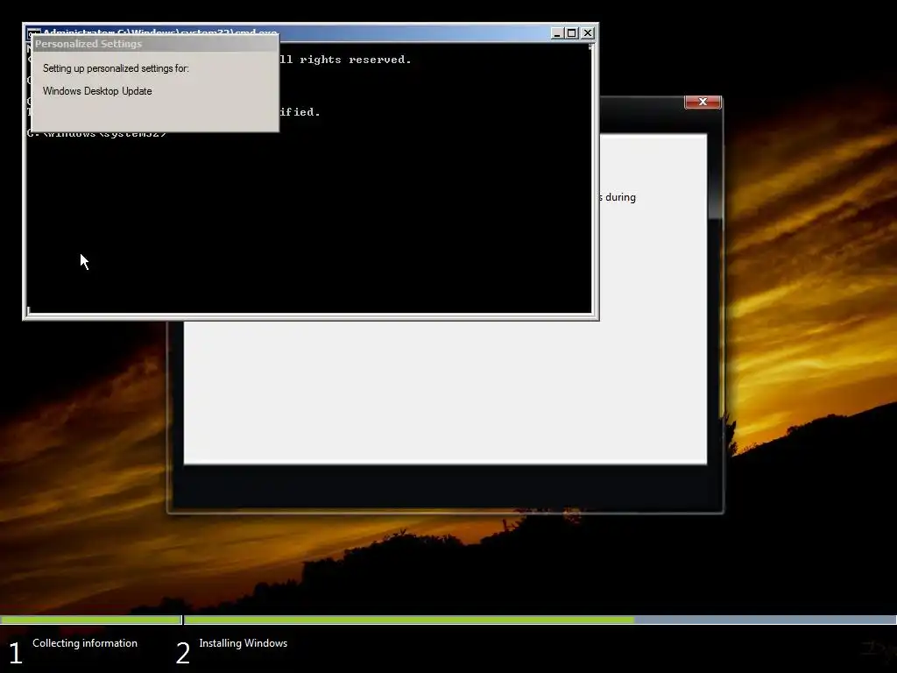
Task: Click the 'during' text in setup window
Action: click(620, 197)
